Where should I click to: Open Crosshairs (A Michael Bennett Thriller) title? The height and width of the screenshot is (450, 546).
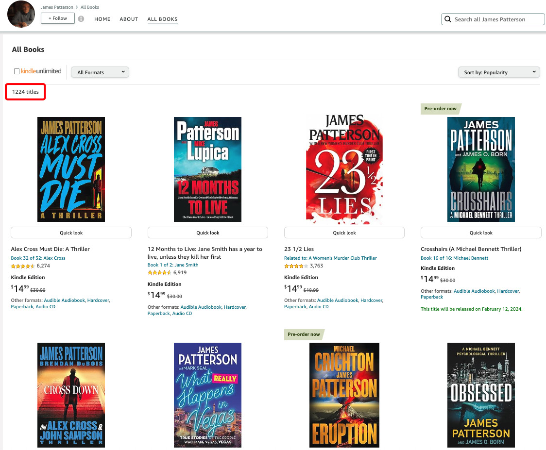tap(471, 249)
